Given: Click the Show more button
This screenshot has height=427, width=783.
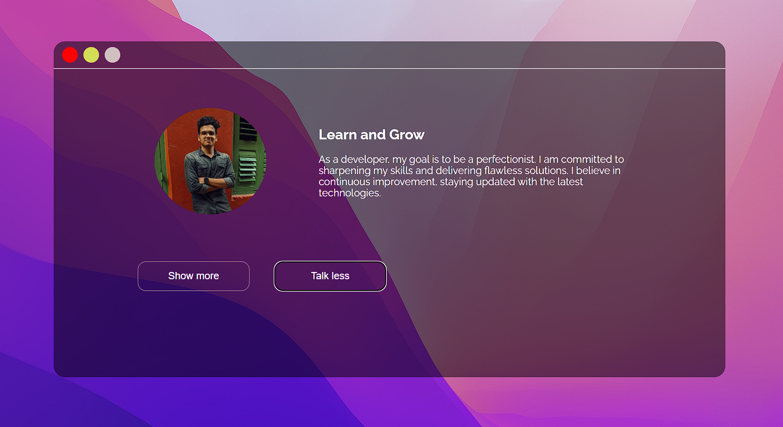Looking at the screenshot, I should pos(194,276).
